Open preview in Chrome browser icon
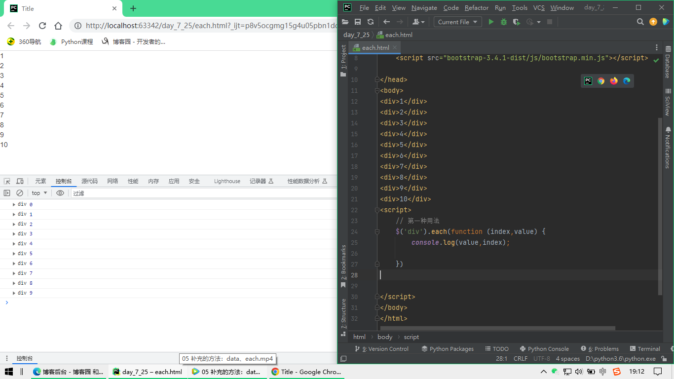This screenshot has height=379, width=674. [601, 81]
